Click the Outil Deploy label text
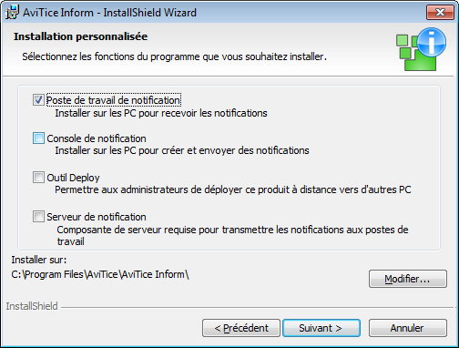 coord(73,178)
